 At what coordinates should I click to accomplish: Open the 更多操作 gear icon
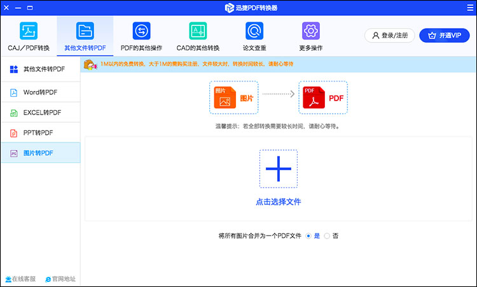click(310, 31)
